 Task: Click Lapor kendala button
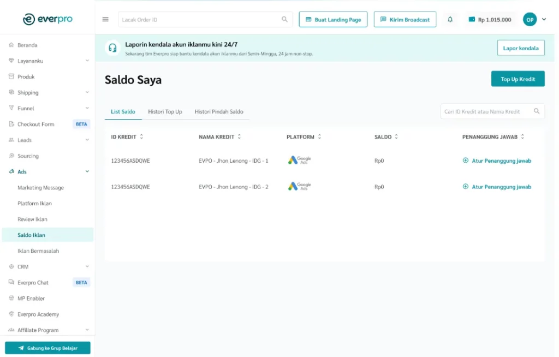(x=520, y=48)
